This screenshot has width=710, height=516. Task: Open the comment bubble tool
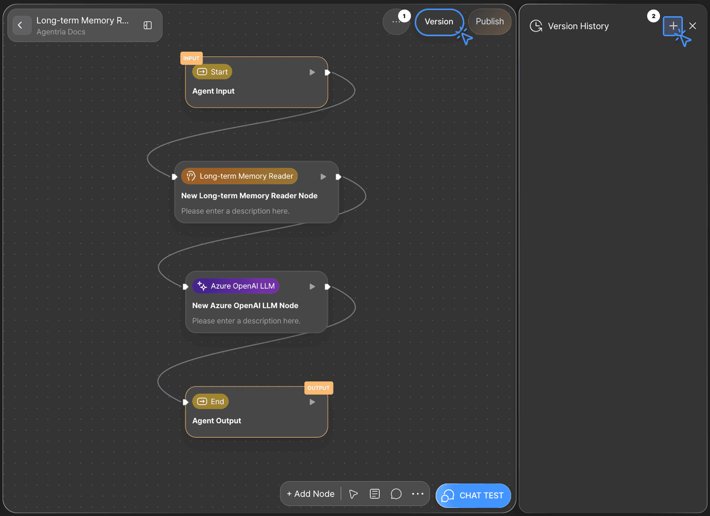396,494
